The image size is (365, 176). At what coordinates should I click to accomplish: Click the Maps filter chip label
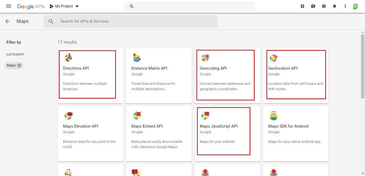click(x=11, y=65)
